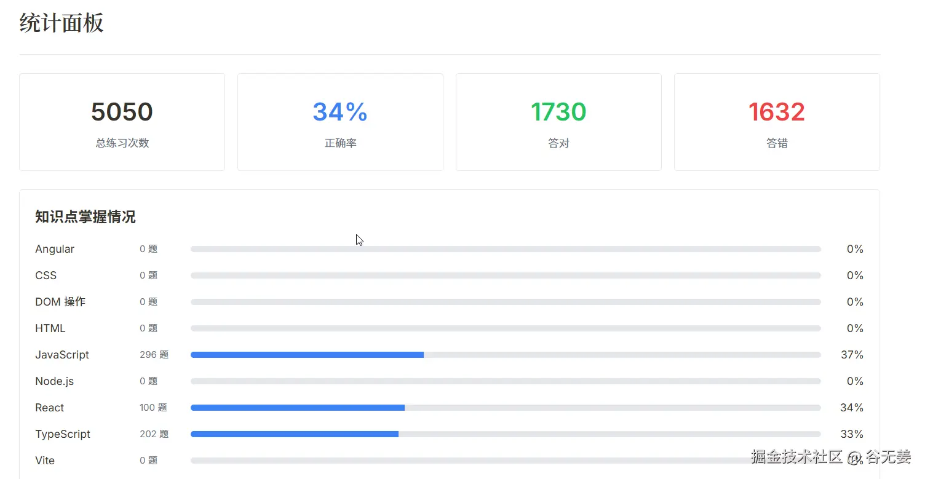Click the JavaScript progress bar
Viewport: 925px width, 479px height.
pos(506,355)
